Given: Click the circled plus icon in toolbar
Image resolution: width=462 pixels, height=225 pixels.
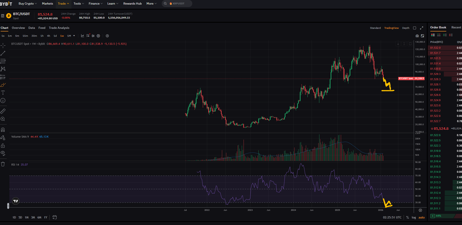Looking at the screenshot, I should coord(107,36).
